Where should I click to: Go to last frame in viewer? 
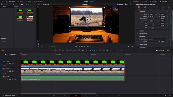(88, 47)
